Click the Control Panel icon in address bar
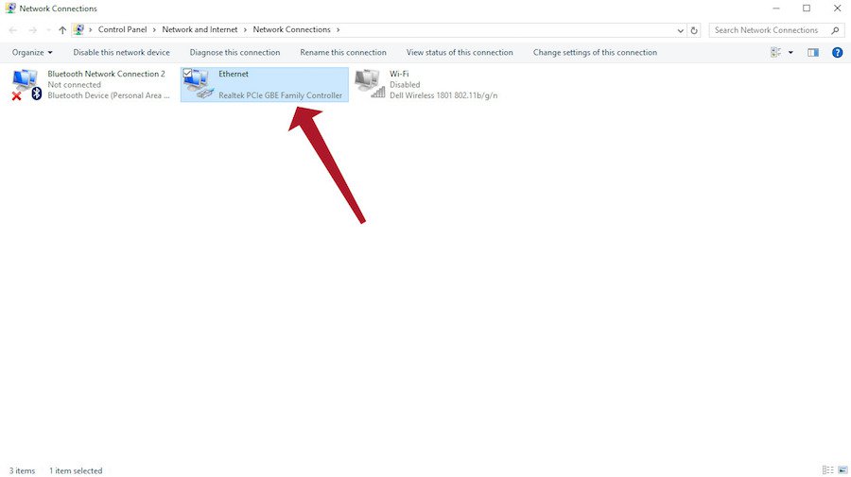The width and height of the screenshot is (851, 477). pos(78,30)
